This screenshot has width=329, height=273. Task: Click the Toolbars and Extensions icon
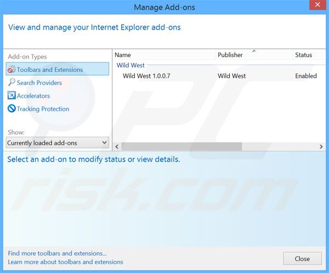[x=12, y=70]
